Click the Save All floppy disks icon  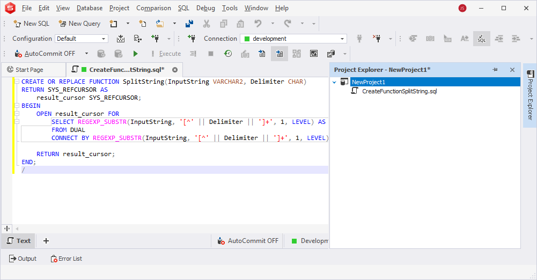[189, 24]
